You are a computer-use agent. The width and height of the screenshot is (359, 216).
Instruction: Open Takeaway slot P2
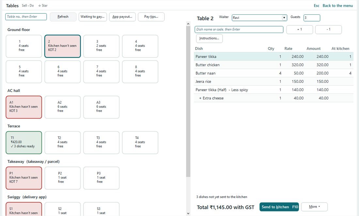(x=63, y=178)
